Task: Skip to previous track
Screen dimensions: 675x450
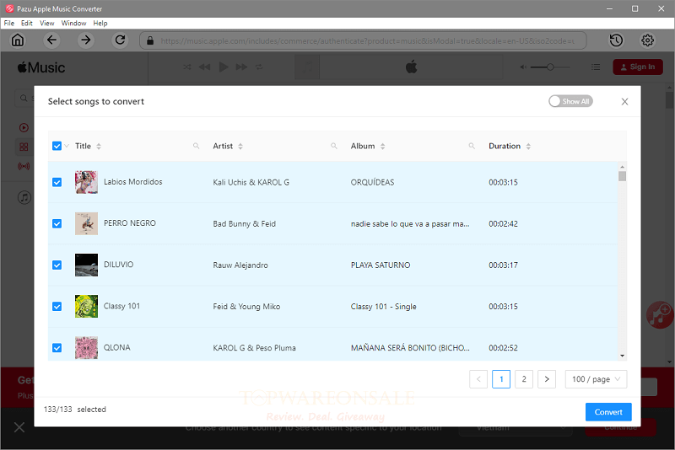Action: click(x=204, y=67)
